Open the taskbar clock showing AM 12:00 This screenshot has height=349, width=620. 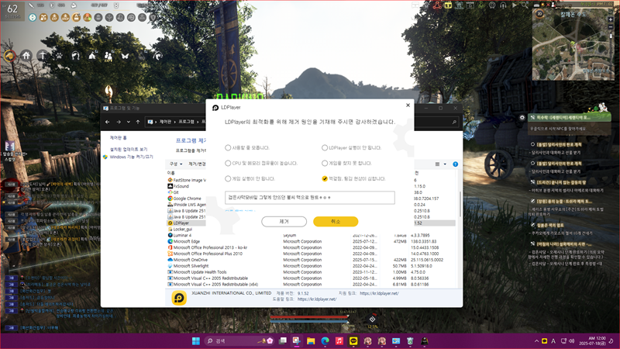point(592,341)
